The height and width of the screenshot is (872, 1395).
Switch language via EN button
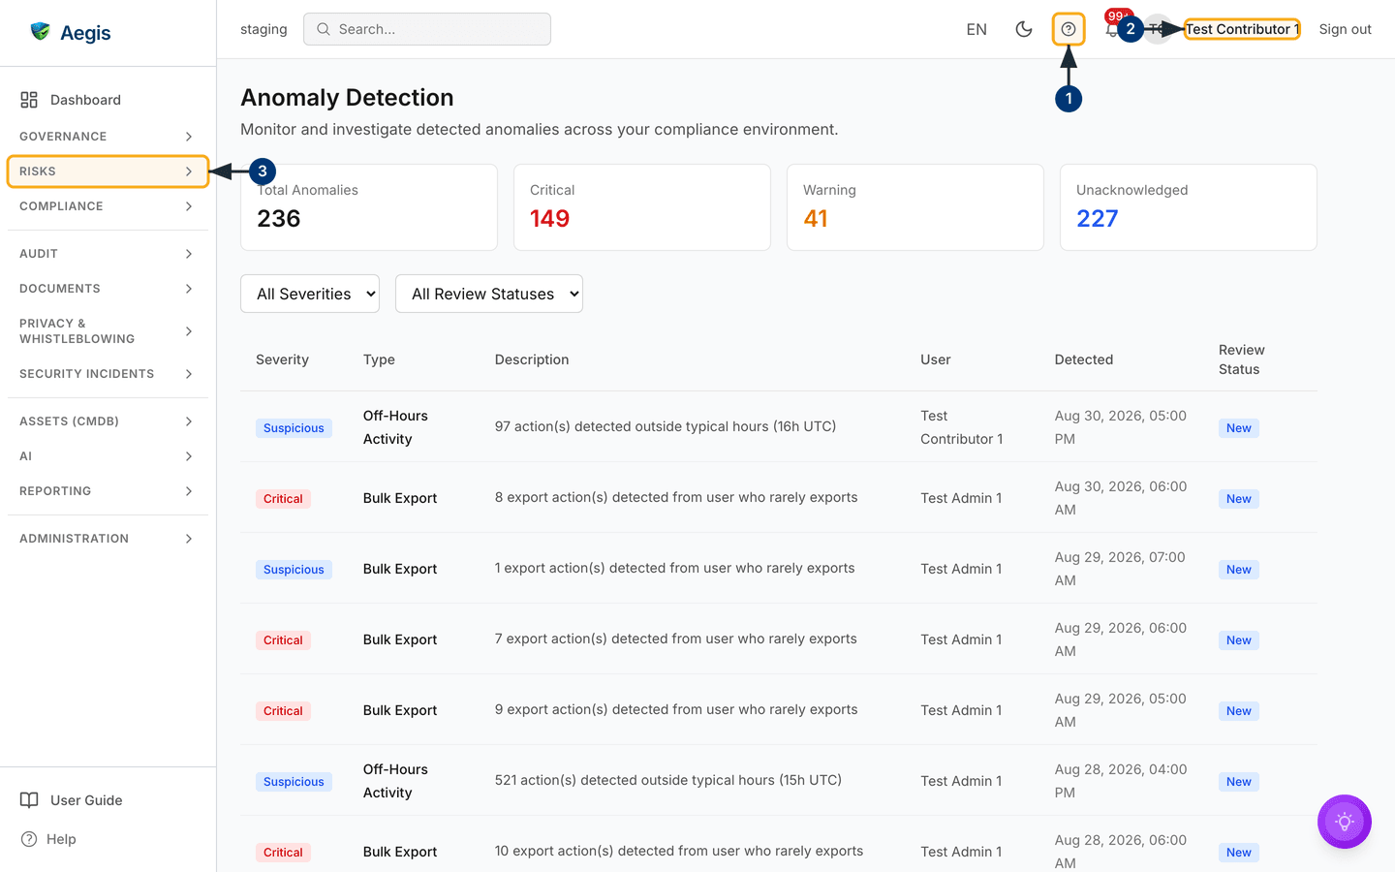[976, 29]
